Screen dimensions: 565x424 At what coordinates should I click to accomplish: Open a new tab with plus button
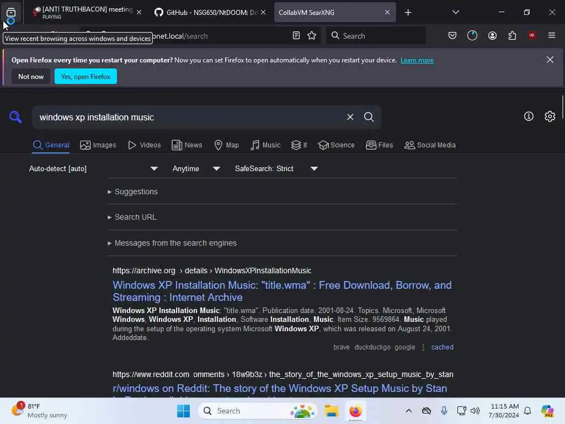tap(408, 13)
